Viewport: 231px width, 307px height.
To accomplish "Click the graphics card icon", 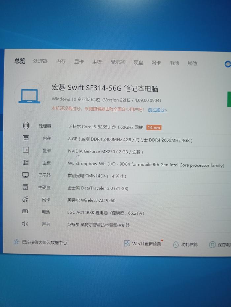I will 26,150.
